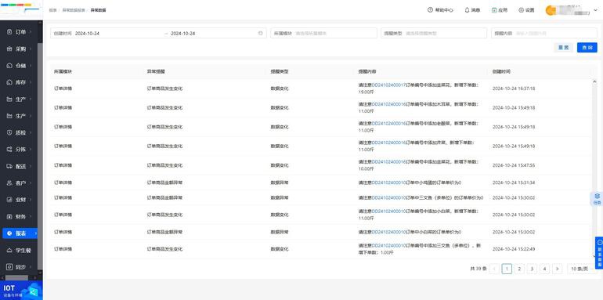Click the blue 查询 search button
This screenshot has height=300, width=603.
tap(587, 48)
